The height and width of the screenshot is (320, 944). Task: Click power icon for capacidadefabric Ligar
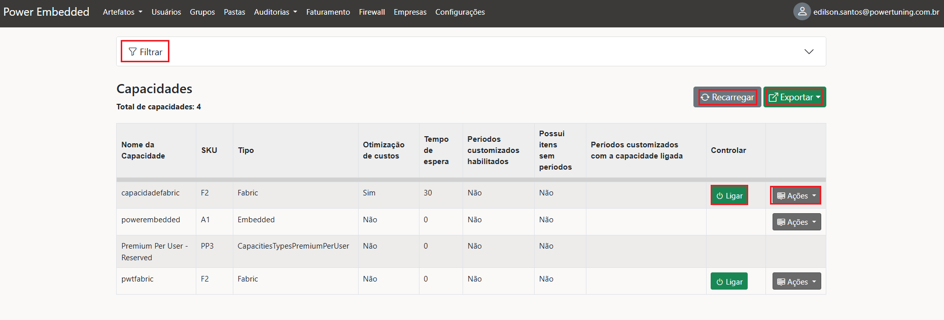pos(719,196)
